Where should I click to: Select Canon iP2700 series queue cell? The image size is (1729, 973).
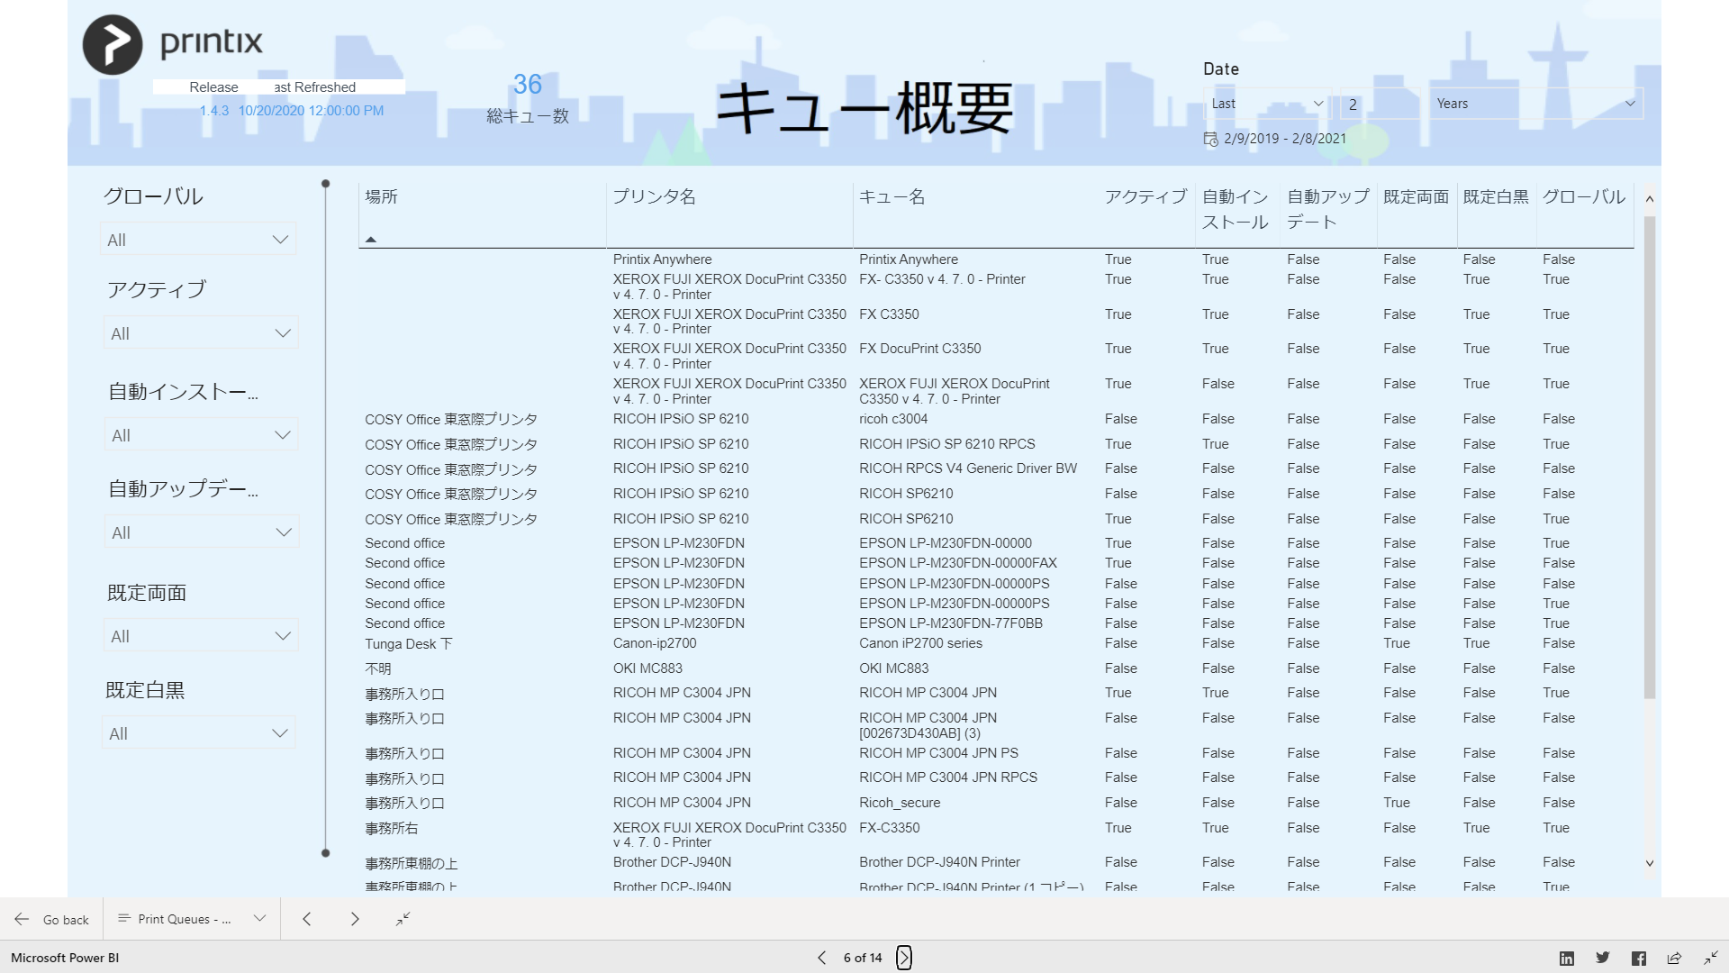coord(920,643)
